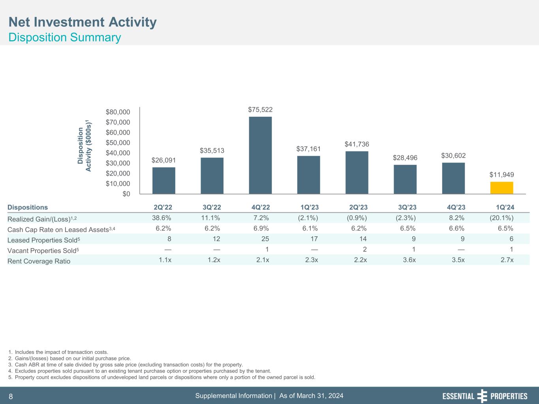Click the yellow 1Q'24 bar
The width and height of the screenshot is (539, 404).
coord(501,188)
